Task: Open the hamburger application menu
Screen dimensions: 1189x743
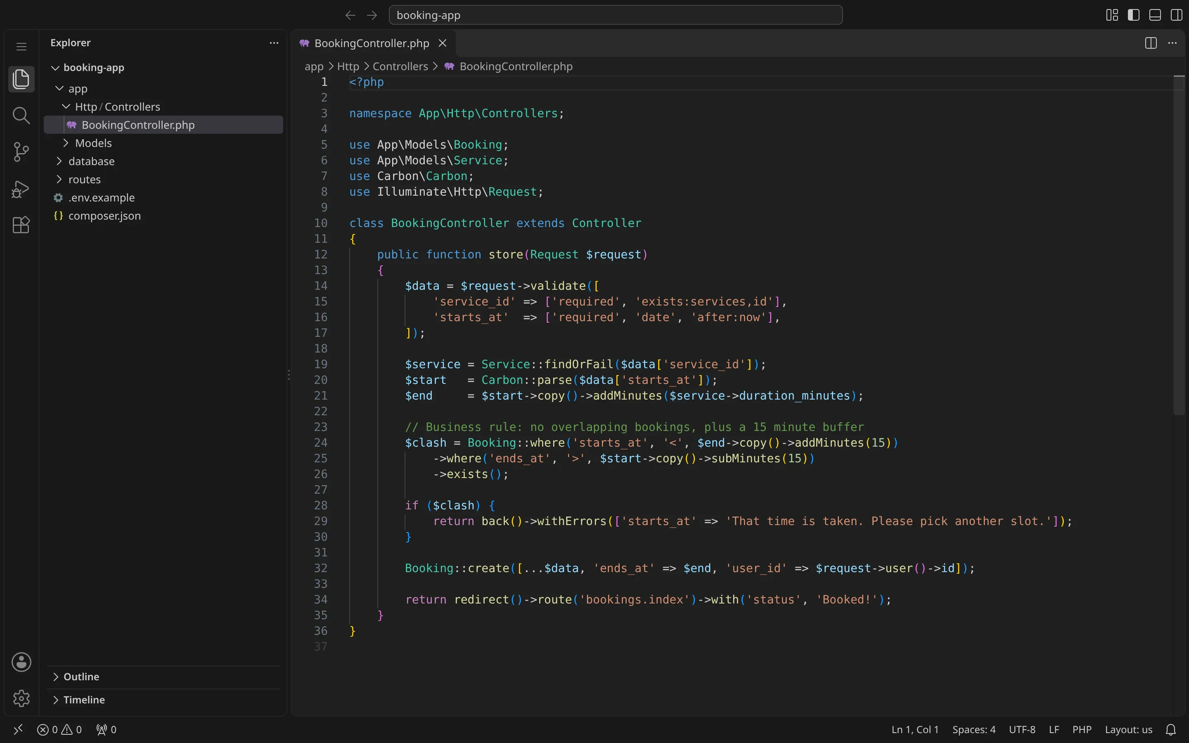Action: tap(21, 46)
